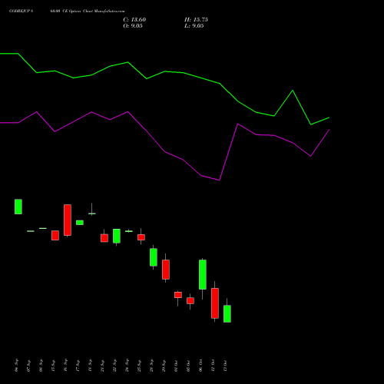The width and height of the screenshot is (384, 384).
Task: Select the tall green candlestick above 06 Oct
Action: pos(203,274)
